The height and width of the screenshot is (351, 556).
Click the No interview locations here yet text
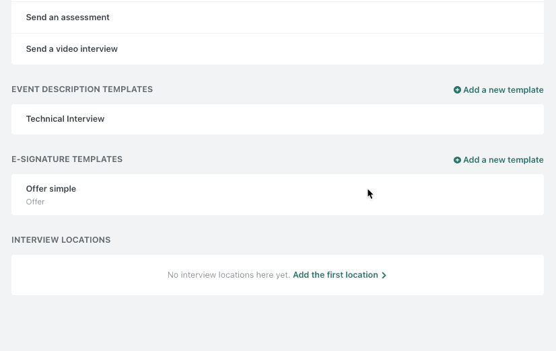click(x=229, y=275)
